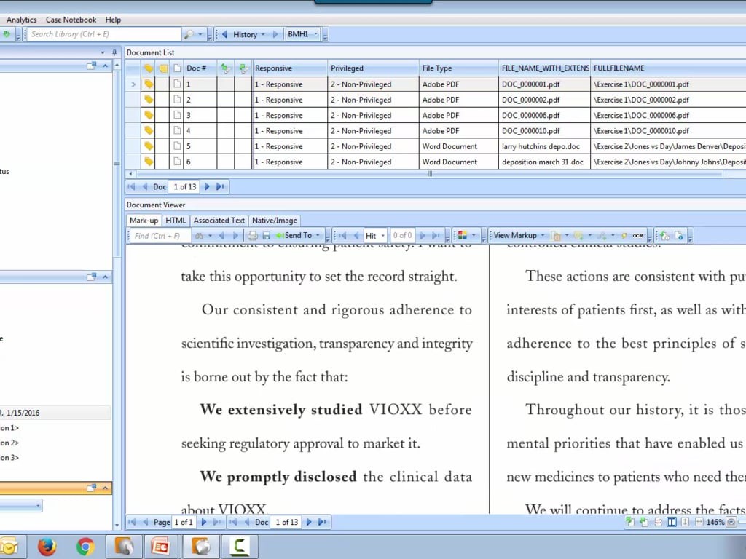
Task: Switch to the Native/Image tab
Action: point(274,221)
